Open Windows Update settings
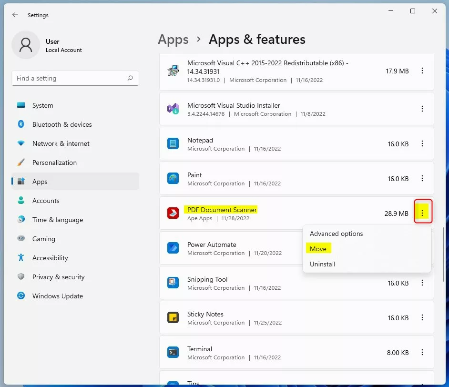 tap(75, 296)
